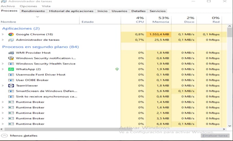
Task: Expand the Runtime Broker using 2,1 MB
Action: [x=2, y=113]
